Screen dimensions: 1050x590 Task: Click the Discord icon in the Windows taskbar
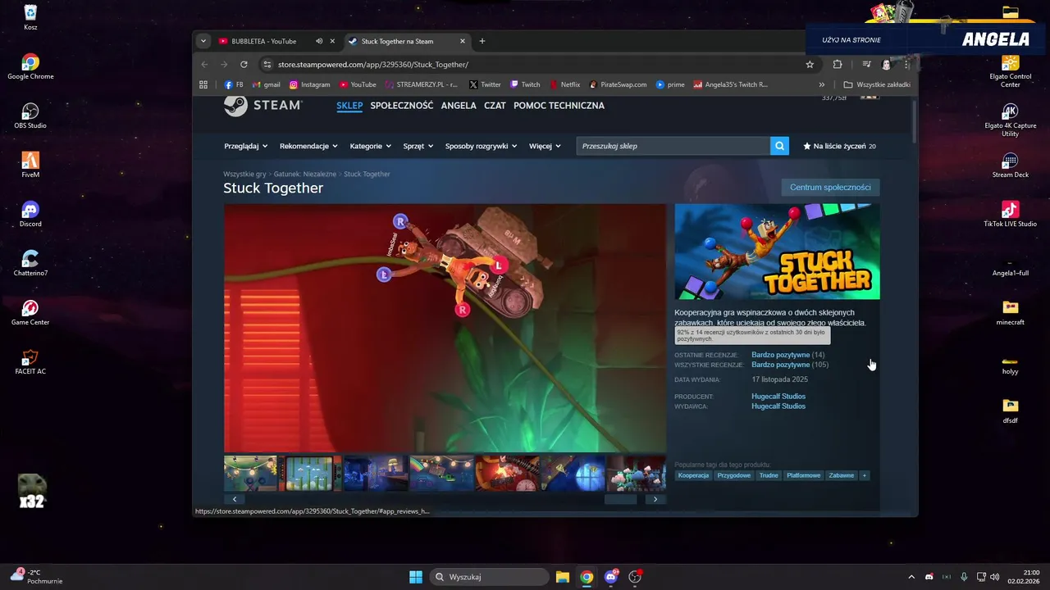pos(610,577)
